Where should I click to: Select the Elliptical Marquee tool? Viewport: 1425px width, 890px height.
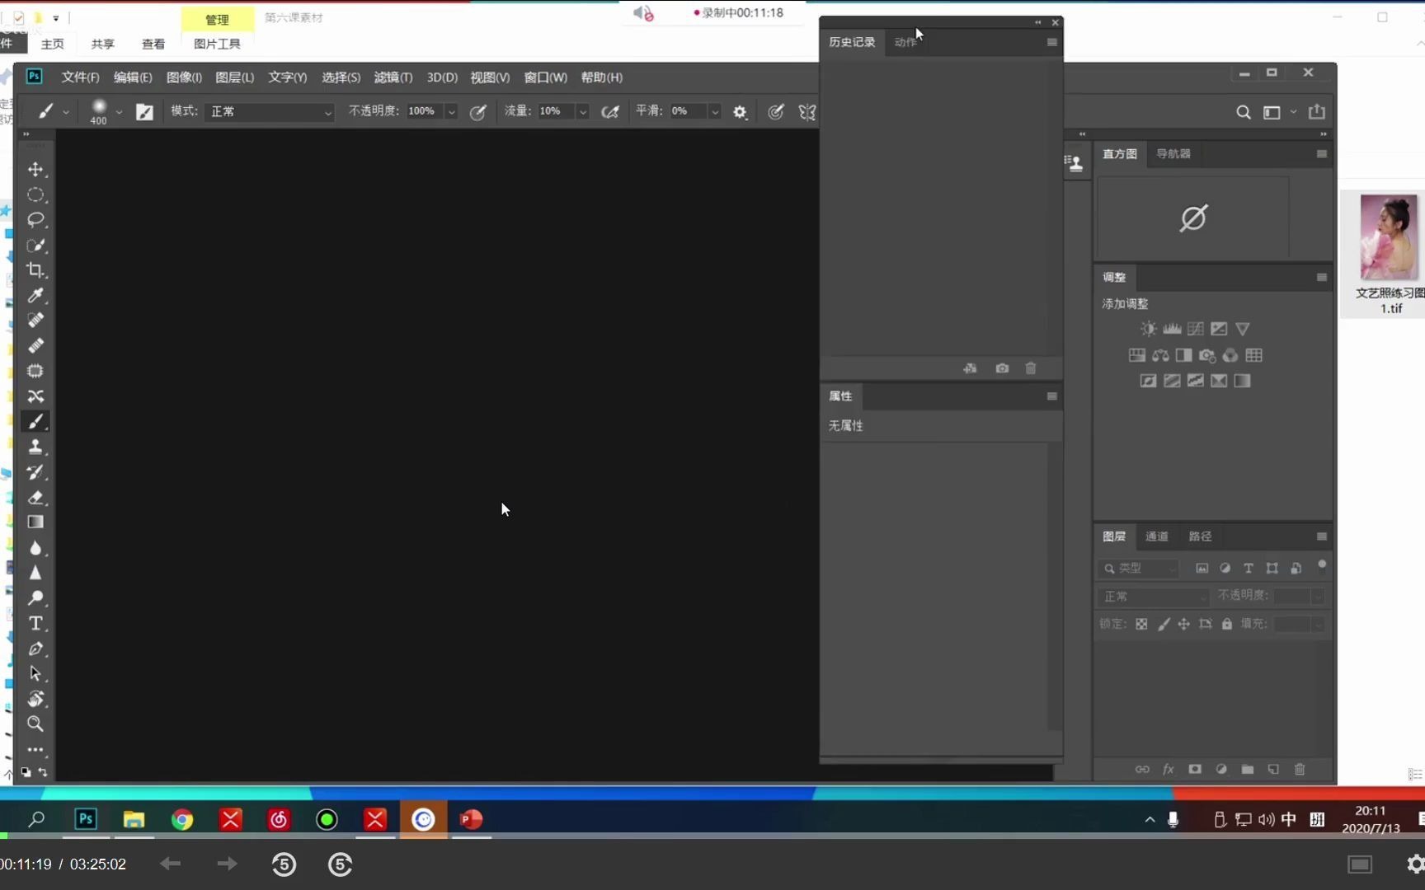[35, 195]
